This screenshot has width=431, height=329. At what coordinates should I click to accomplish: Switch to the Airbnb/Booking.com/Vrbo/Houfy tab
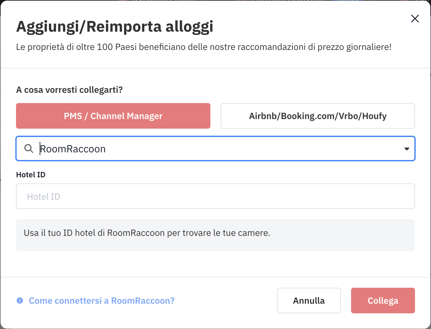pos(317,116)
